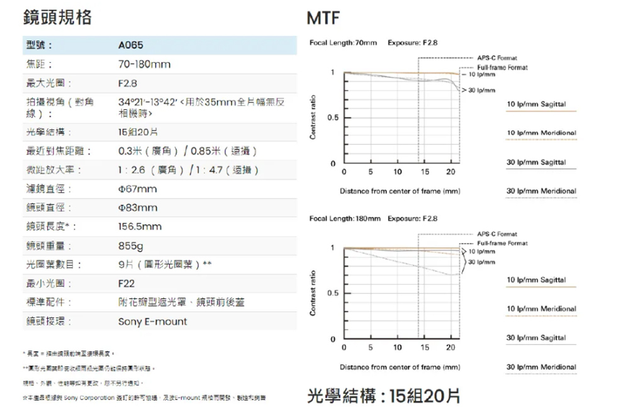Click APS-C Format label on 70mm chart
The width and height of the screenshot is (623, 407).
[497, 58]
